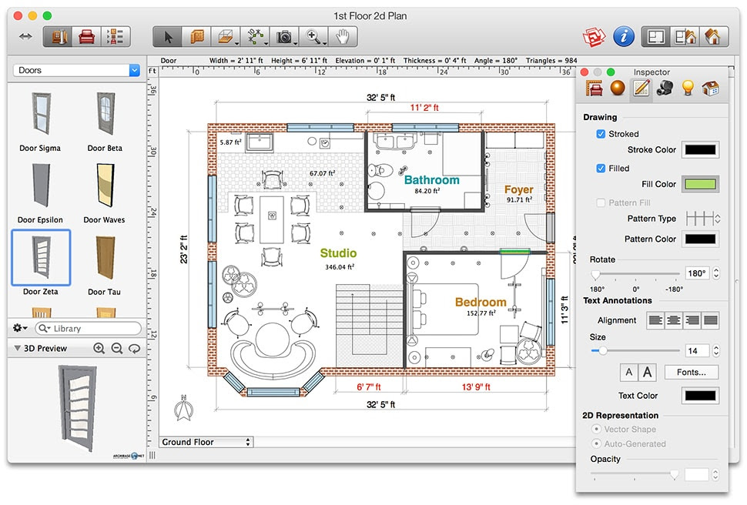Open the green Fill Color swatch
The height and width of the screenshot is (505, 747).
(x=700, y=184)
